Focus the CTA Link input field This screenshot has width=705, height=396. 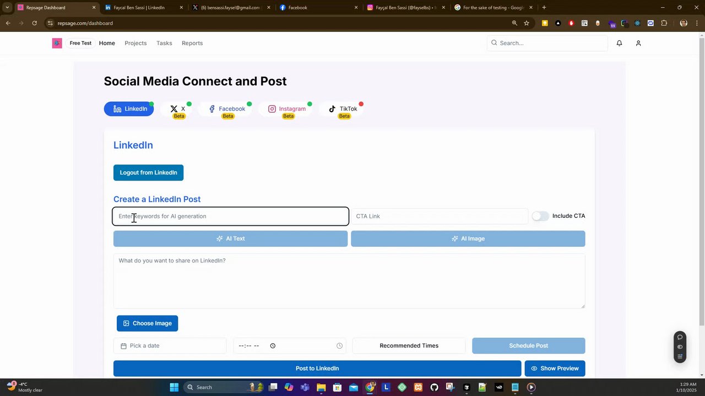440,216
